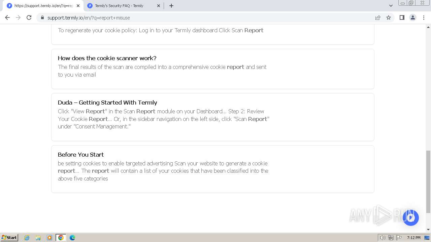Click the page vertical scrollbar thumb
This screenshot has height=242, width=431.
tap(428, 182)
